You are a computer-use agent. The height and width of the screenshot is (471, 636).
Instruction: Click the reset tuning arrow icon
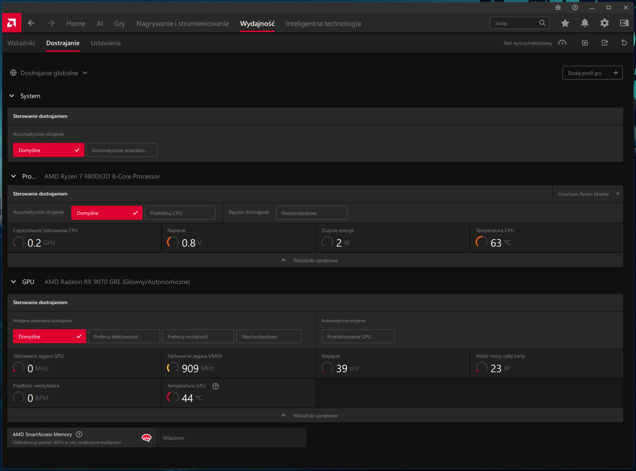pos(624,43)
